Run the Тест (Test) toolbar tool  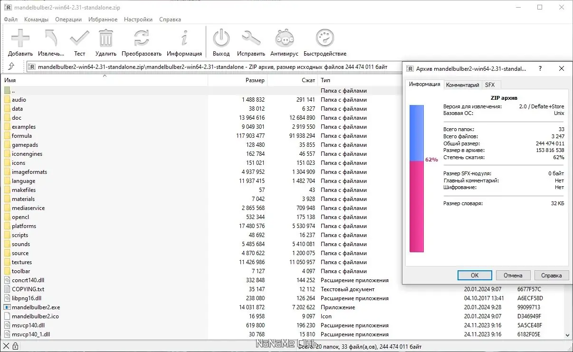pos(79,38)
